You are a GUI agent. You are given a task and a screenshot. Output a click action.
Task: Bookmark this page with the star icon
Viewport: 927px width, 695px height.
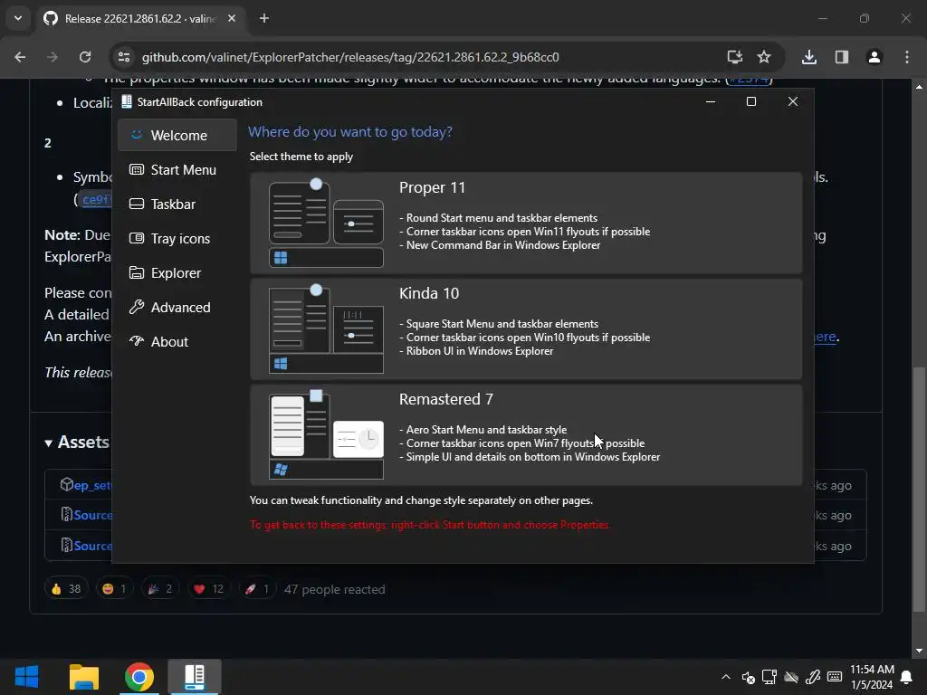(764, 57)
